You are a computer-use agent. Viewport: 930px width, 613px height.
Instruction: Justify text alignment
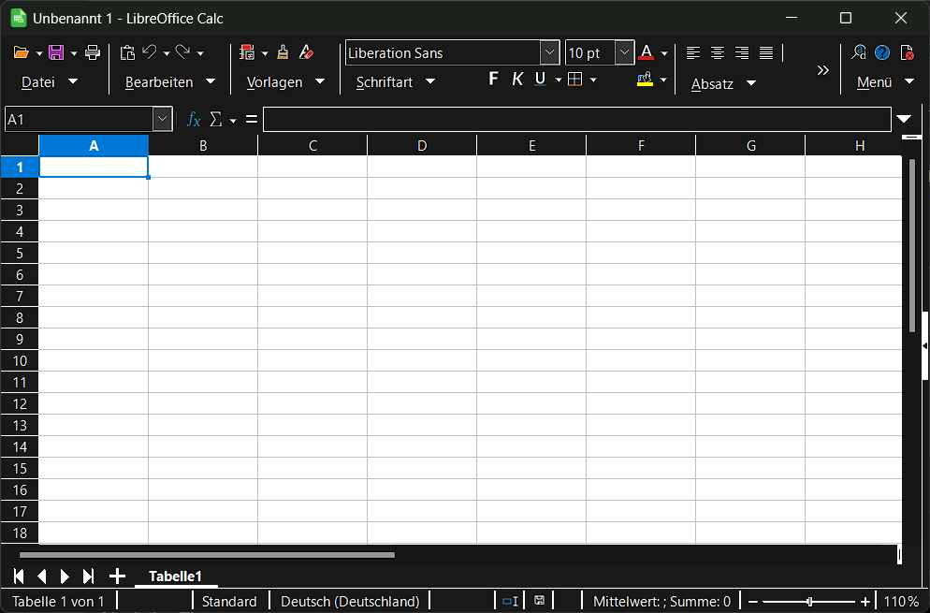(x=765, y=52)
